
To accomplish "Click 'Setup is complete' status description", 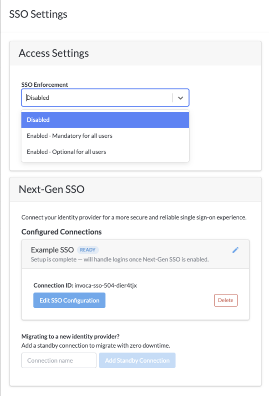I will (x=120, y=259).
